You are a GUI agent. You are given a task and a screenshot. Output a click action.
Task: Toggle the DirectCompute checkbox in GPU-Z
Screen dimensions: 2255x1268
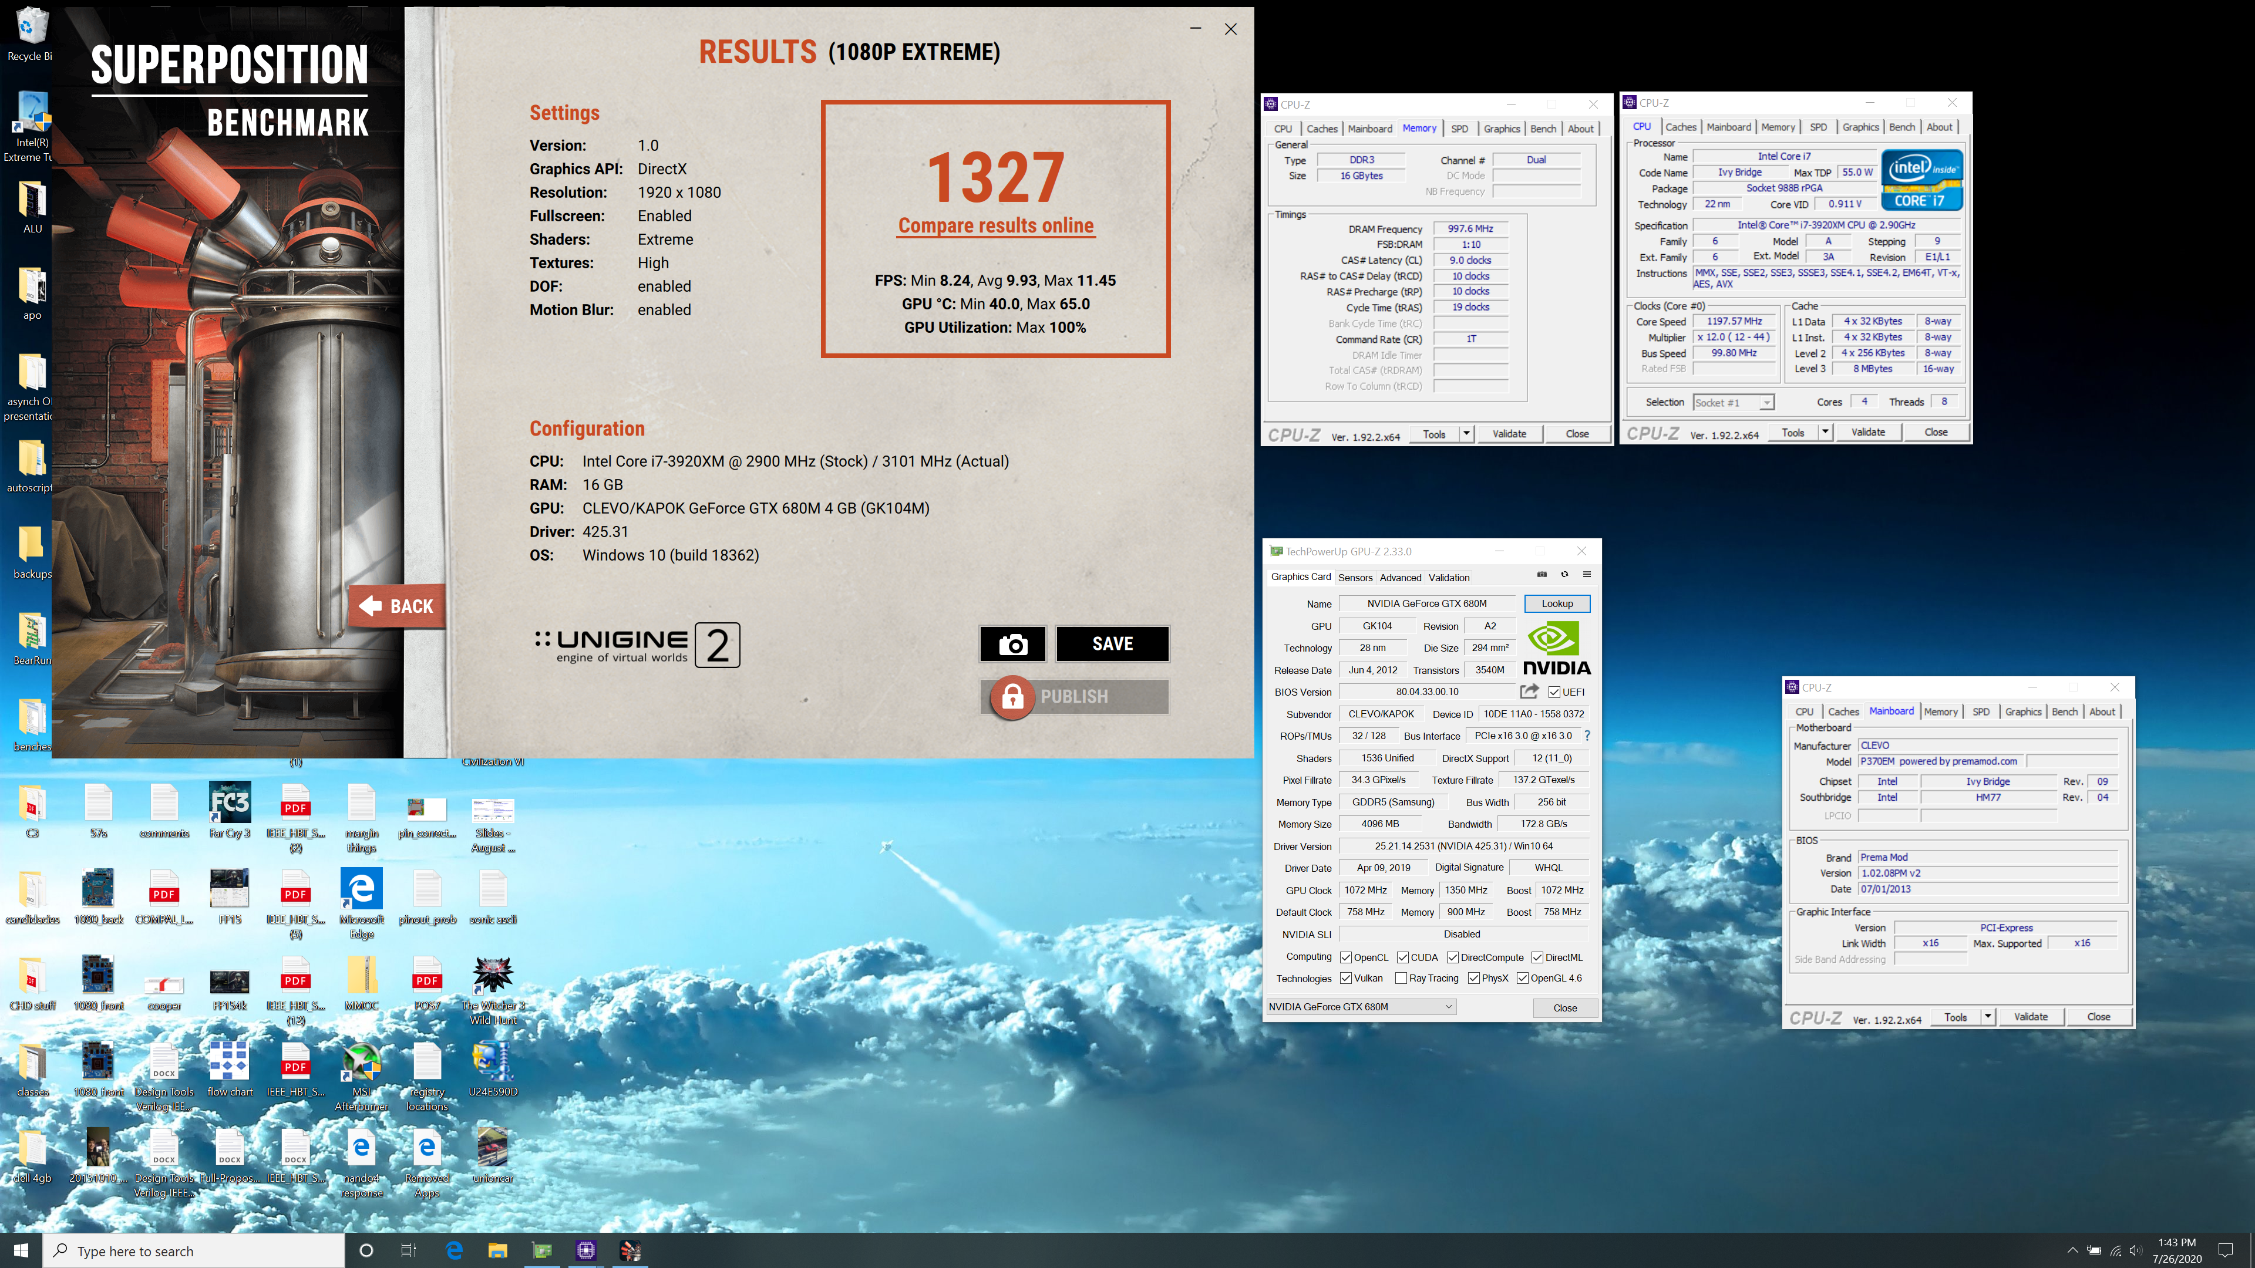tap(1453, 957)
